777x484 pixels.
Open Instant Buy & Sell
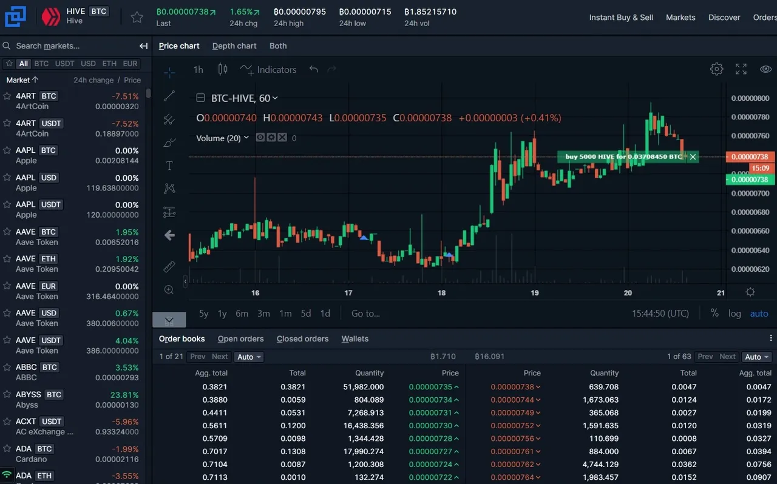(621, 18)
